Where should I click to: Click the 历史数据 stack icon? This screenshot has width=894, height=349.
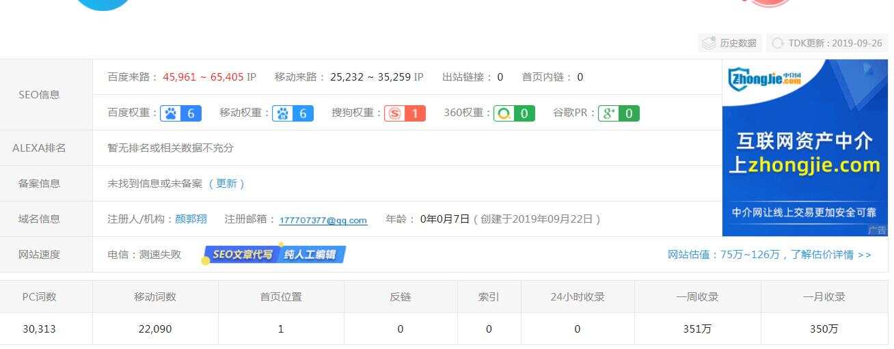(708, 43)
